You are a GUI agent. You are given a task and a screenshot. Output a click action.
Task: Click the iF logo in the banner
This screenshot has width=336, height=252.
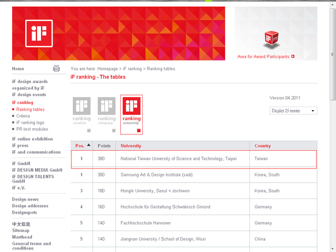39,34
